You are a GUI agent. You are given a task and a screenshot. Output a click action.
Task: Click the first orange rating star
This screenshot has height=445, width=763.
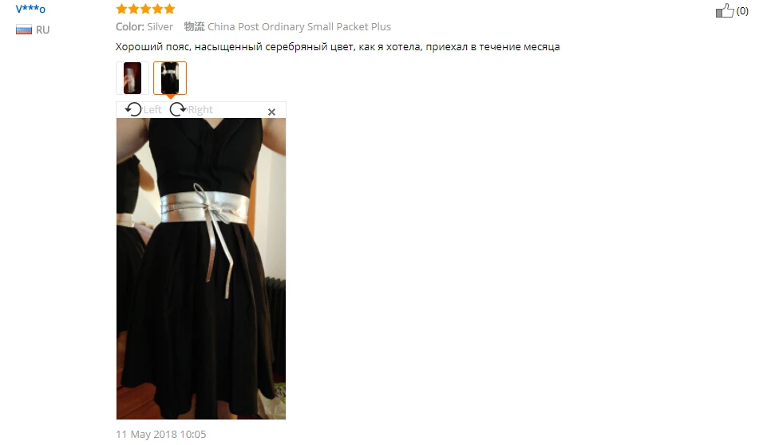[121, 9]
